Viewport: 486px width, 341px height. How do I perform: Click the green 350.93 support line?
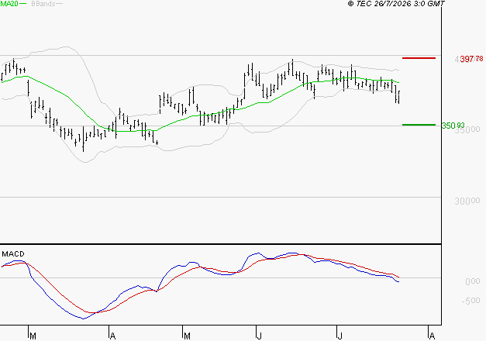[x=419, y=125]
